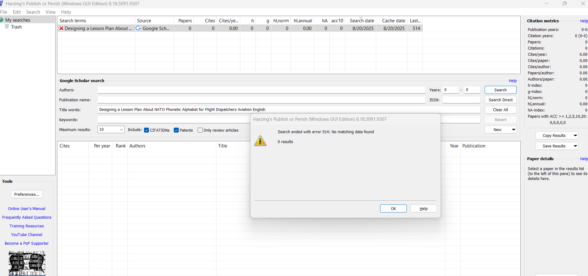This screenshot has height=276, width=588.
Task: Click the Revert button
Action: (x=500, y=120)
